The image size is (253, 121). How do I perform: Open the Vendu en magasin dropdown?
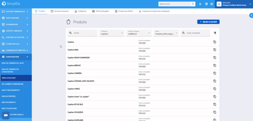coord(139,33)
